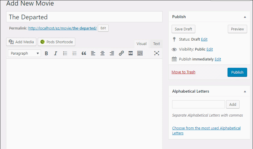The width and height of the screenshot is (253, 149).
Task: Switch to the Visual editor tab
Action: tap(141, 44)
